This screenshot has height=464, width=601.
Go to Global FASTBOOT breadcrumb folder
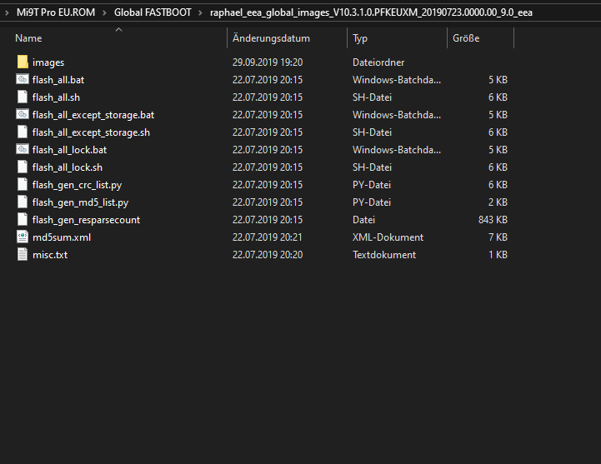coord(153,12)
